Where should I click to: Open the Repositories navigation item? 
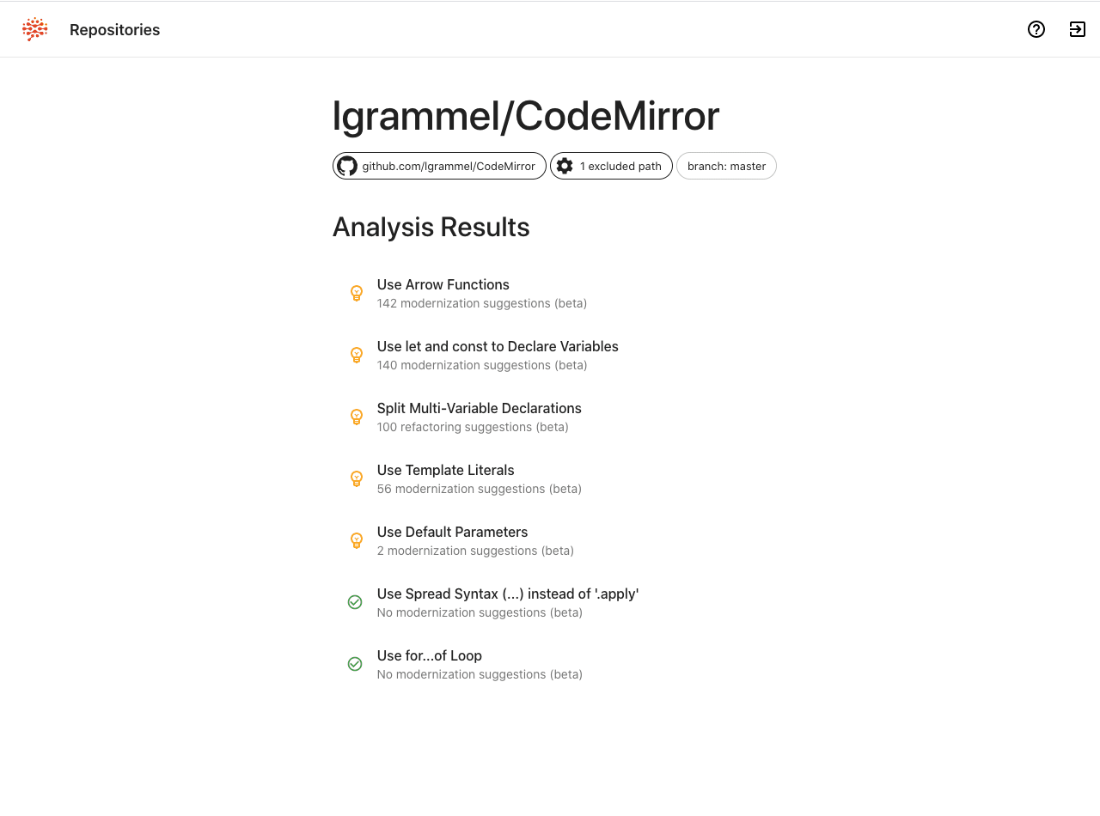[x=114, y=30]
